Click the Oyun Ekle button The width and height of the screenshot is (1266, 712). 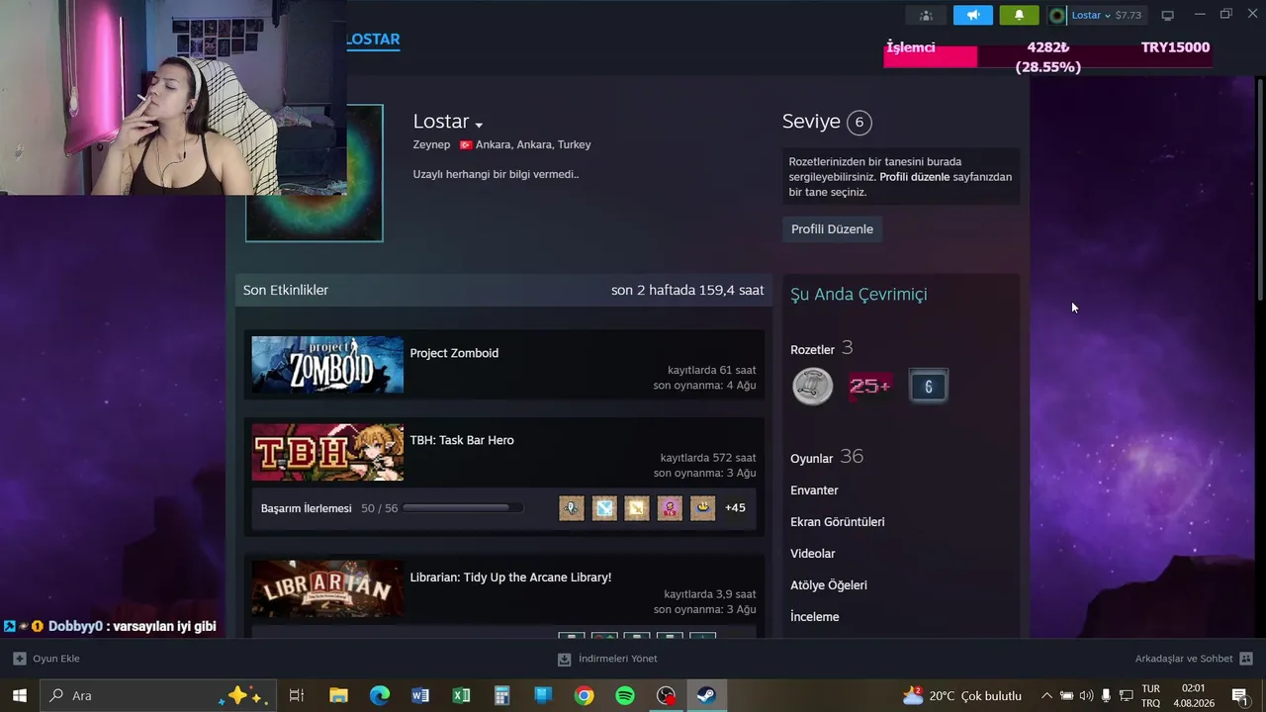coord(46,659)
